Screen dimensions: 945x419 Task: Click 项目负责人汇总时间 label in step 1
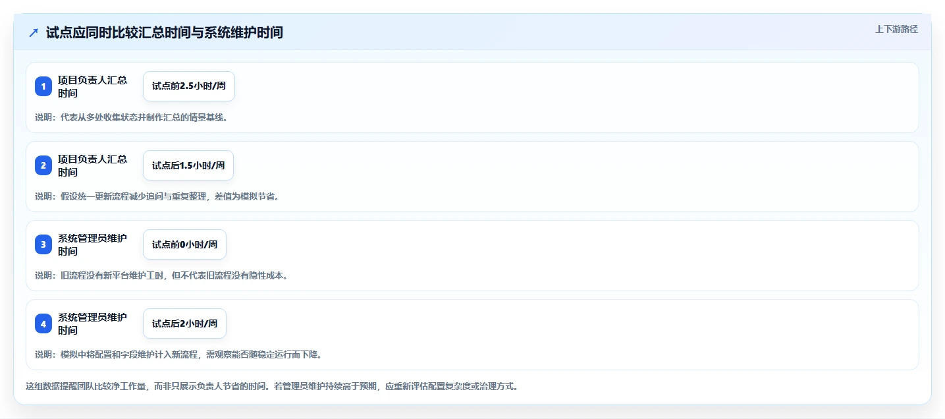coord(92,86)
